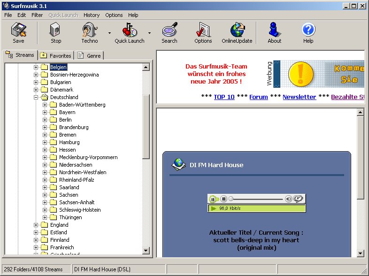This screenshot has height=276, width=369.
Task: Select the Belgien folder icon
Action: 44,67
